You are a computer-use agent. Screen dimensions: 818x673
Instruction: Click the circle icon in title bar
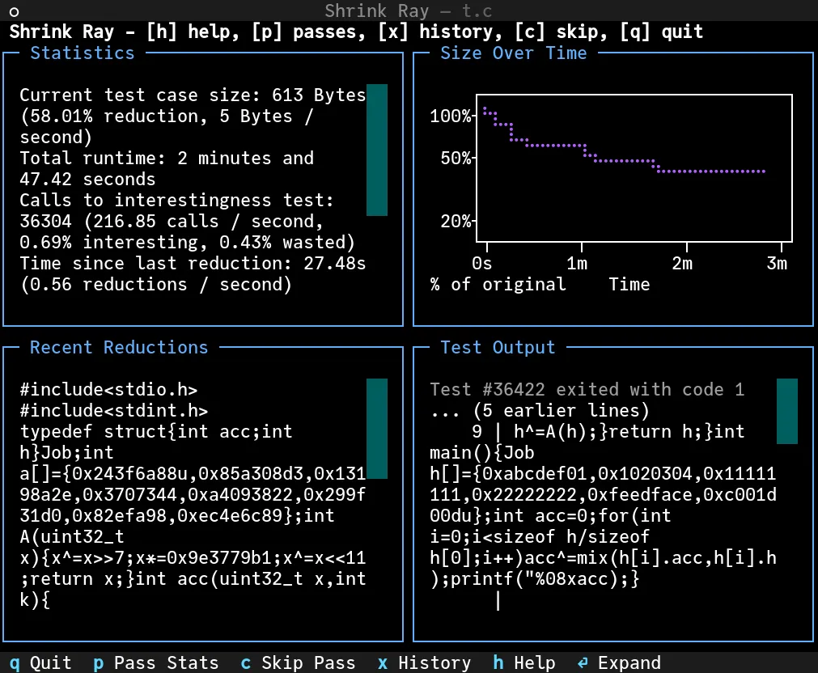coord(14,11)
